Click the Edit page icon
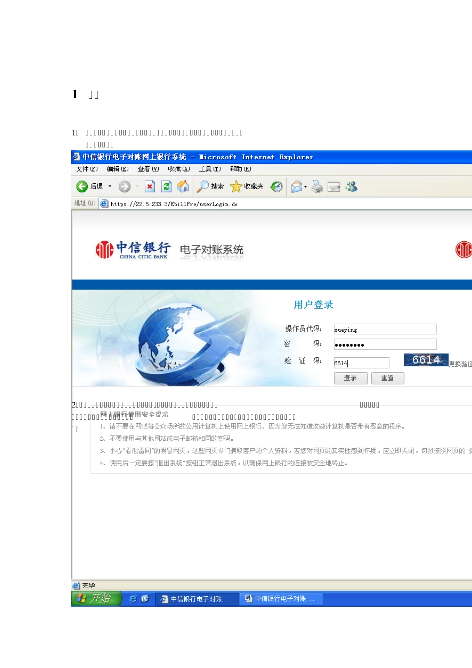Screen dimensions: 472x668 (x=334, y=186)
